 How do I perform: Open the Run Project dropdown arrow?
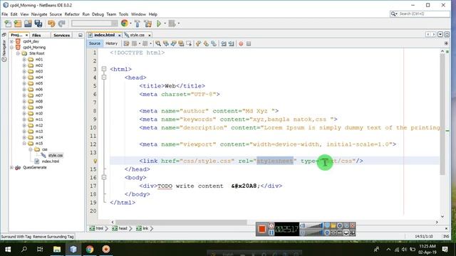[165, 23]
